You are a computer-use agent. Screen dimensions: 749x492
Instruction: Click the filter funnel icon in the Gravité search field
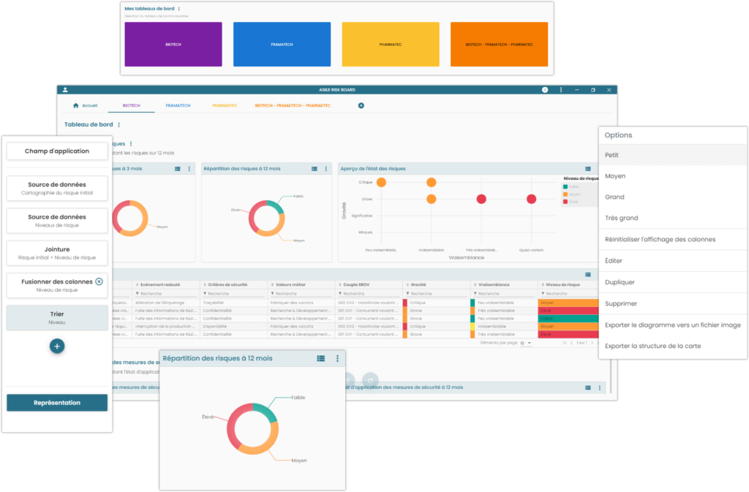tap(408, 292)
